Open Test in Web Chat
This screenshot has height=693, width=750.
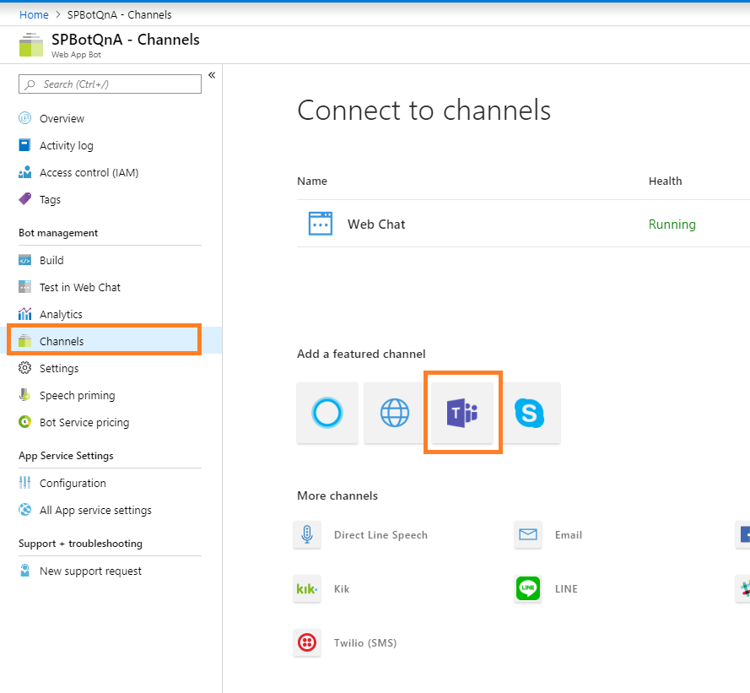click(x=80, y=287)
